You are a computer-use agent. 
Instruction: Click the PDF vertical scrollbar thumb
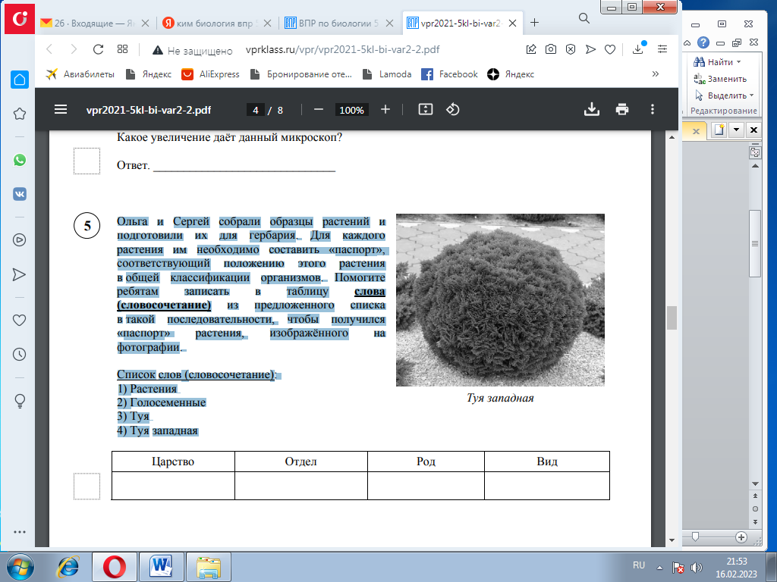coord(672,318)
